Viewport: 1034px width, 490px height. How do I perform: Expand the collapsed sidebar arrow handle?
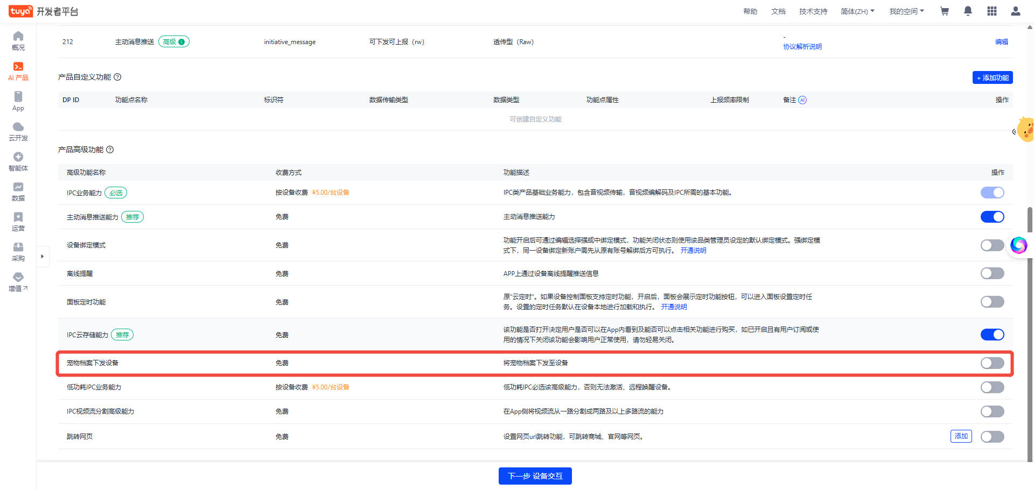43,257
